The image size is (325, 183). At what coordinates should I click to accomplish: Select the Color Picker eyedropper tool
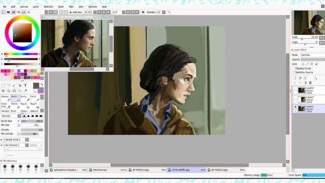coord(25,91)
